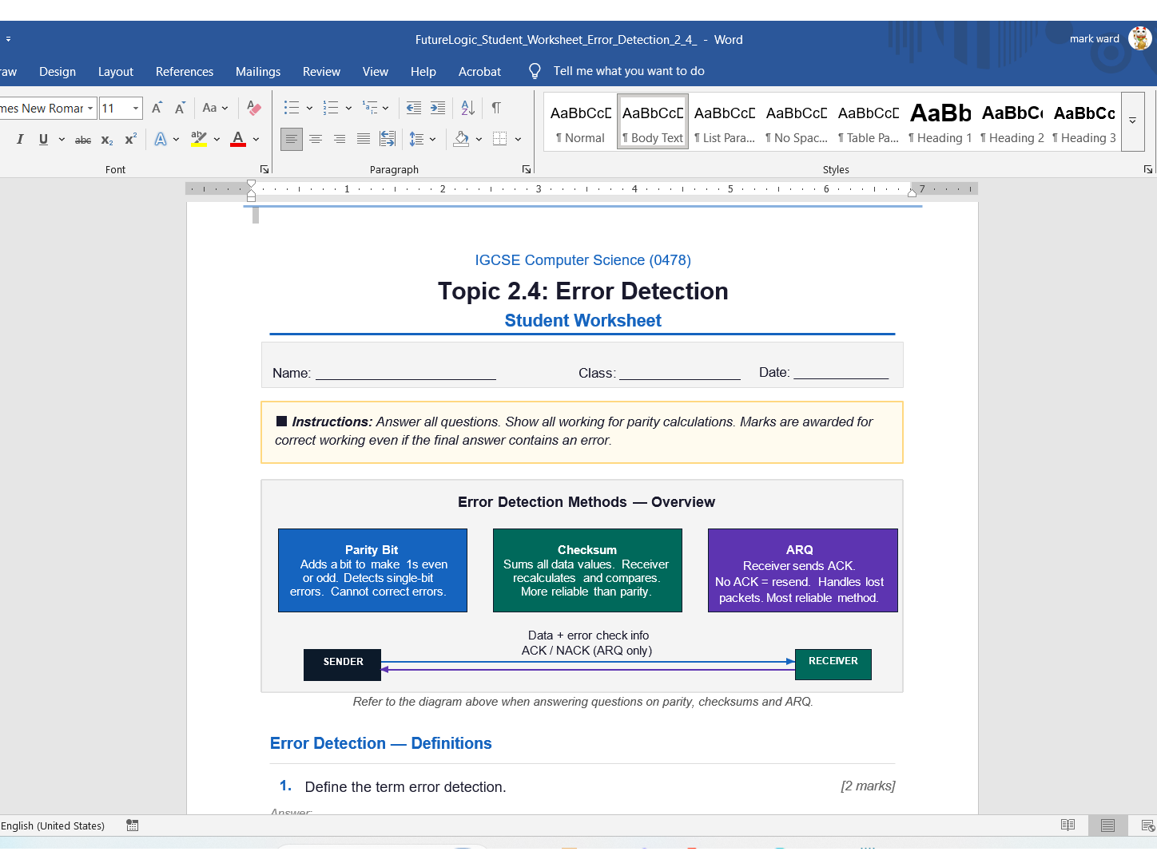Screen dimensions: 1157x867
Task: Toggle strikethrough text formatting
Action: click(83, 140)
